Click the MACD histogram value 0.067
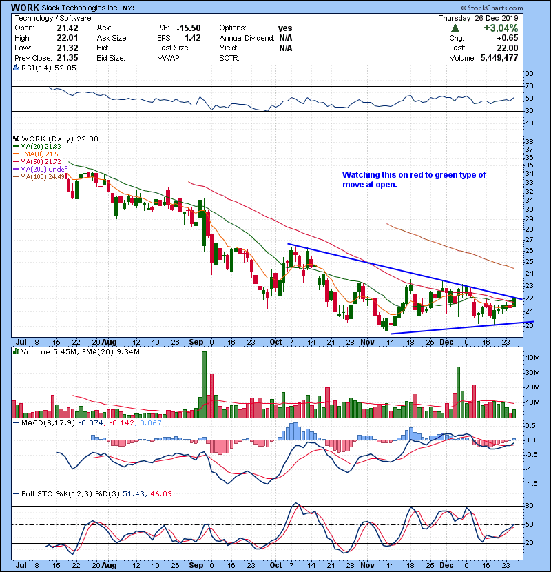The width and height of the screenshot is (551, 572). [151, 423]
